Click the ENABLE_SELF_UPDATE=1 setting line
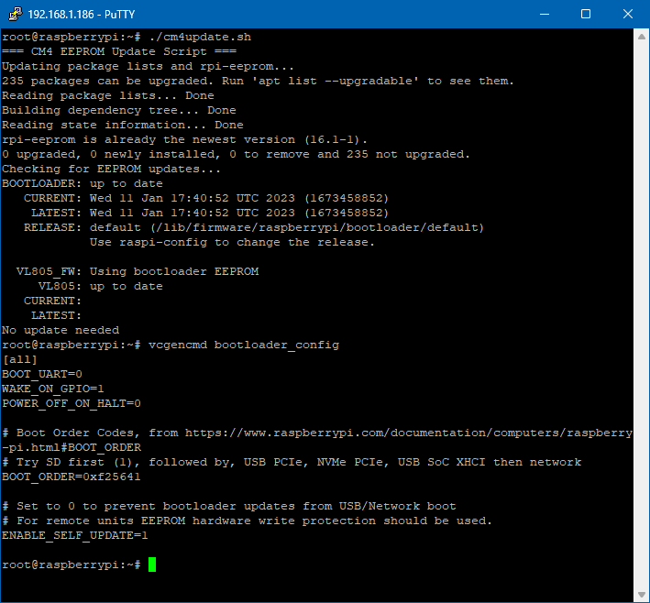The image size is (650, 603). [75, 535]
